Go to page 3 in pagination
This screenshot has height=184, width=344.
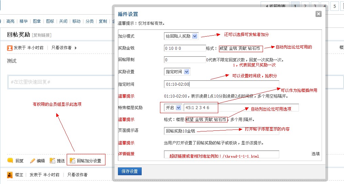[x=315, y=6]
